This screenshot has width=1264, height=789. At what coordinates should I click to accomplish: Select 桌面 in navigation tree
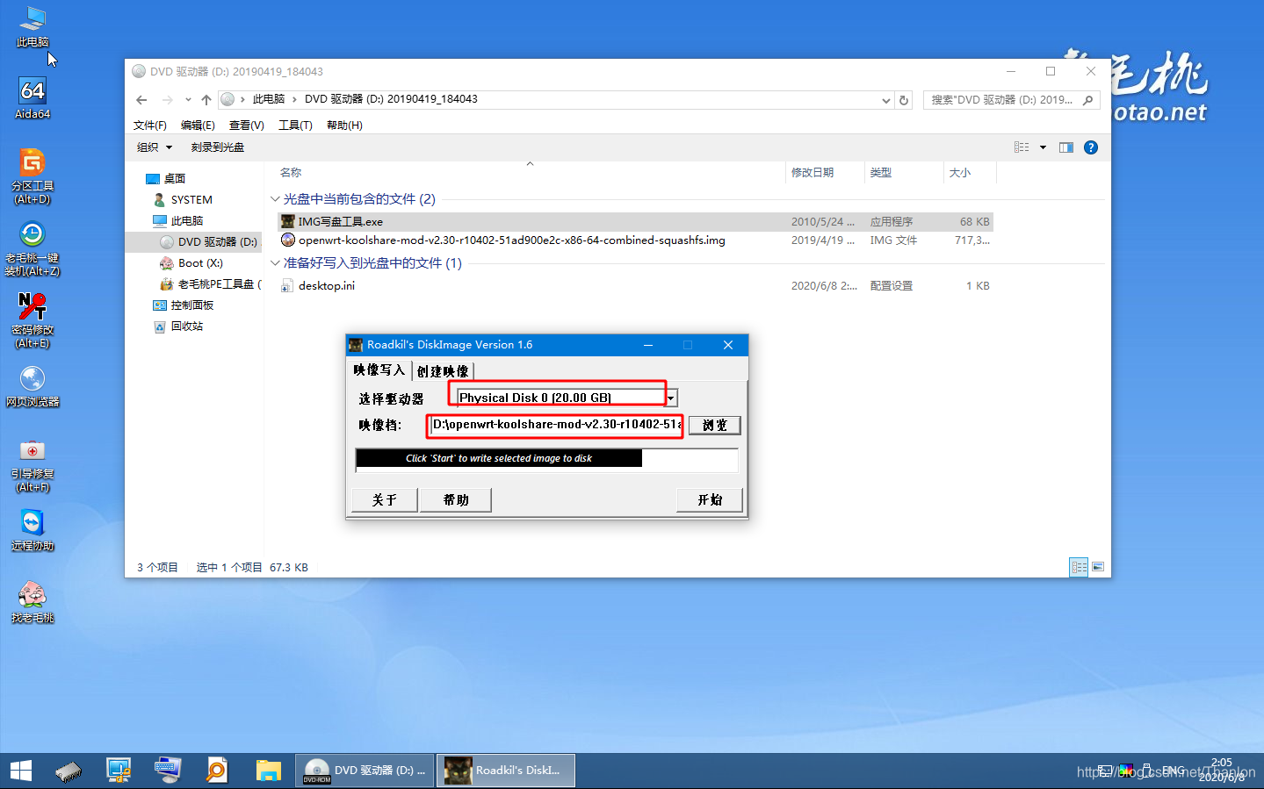tap(175, 178)
